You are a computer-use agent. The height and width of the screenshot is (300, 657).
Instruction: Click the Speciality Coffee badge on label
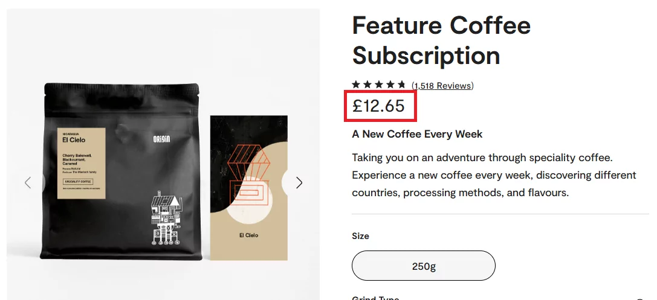click(78, 180)
